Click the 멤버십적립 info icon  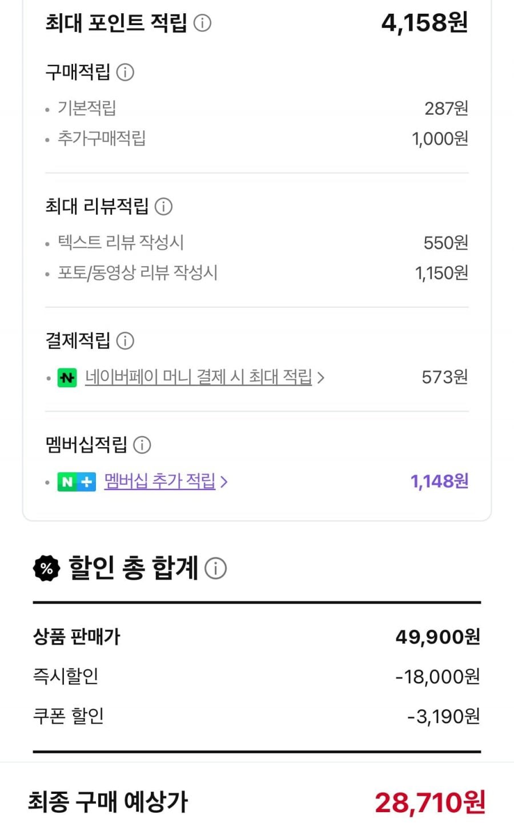[x=142, y=445]
